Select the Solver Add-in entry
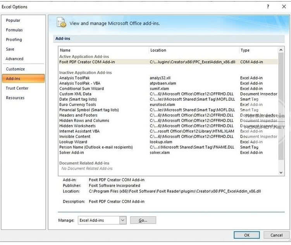The image size is (291, 245). (x=71, y=153)
